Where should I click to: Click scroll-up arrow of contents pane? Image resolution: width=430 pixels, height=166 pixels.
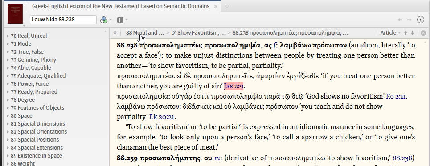105,32
